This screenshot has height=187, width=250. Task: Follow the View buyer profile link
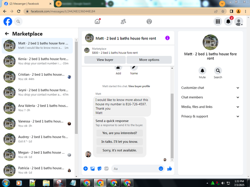click(139, 86)
